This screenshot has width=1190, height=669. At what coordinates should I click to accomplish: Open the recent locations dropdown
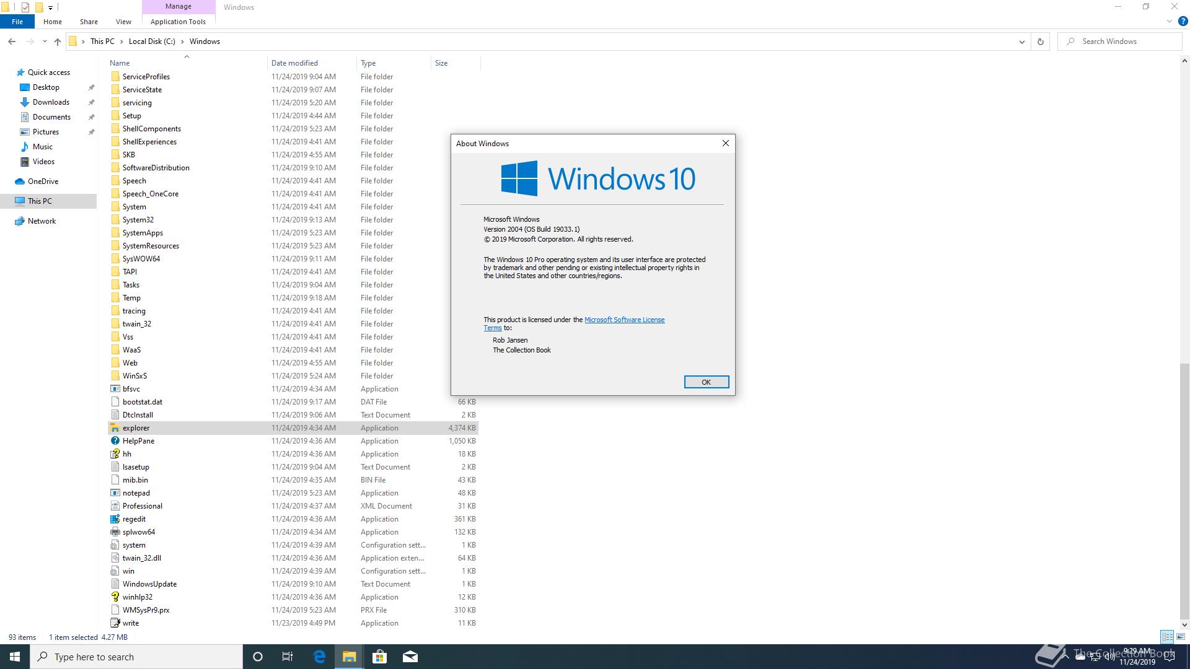(45, 42)
